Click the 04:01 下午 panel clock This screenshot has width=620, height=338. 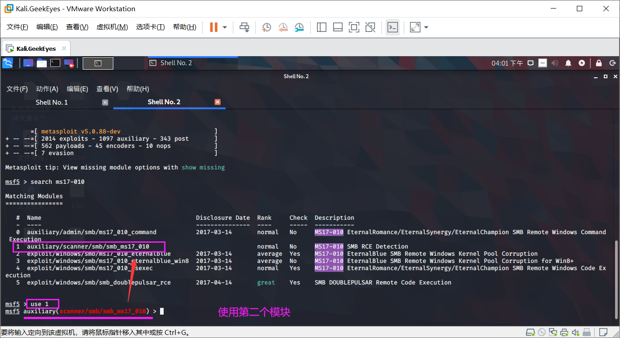tap(507, 63)
